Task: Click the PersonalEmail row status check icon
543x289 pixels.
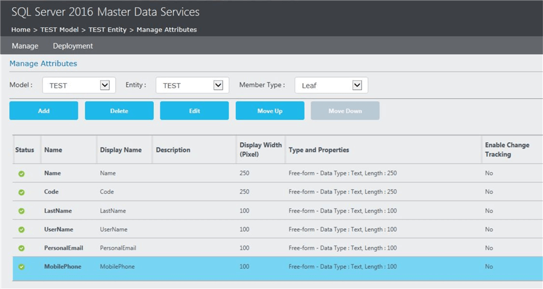Action: point(22,248)
